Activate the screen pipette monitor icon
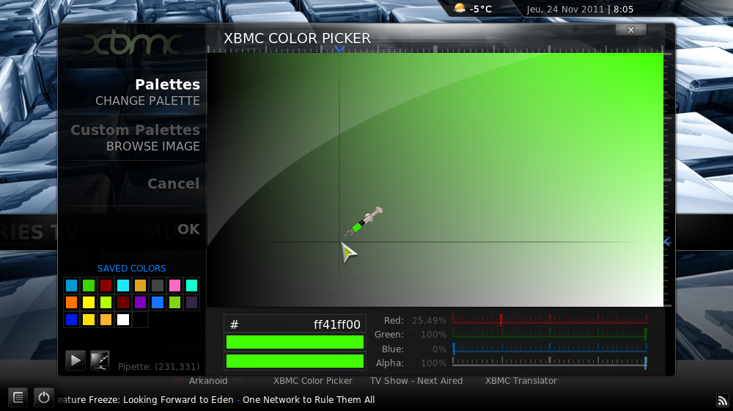Viewport: 733px width, 411px height. (100, 360)
